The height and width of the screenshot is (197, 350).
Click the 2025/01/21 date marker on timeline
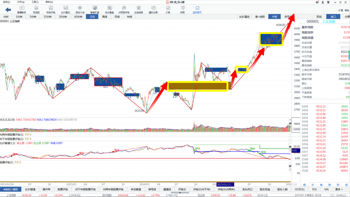[225, 184]
